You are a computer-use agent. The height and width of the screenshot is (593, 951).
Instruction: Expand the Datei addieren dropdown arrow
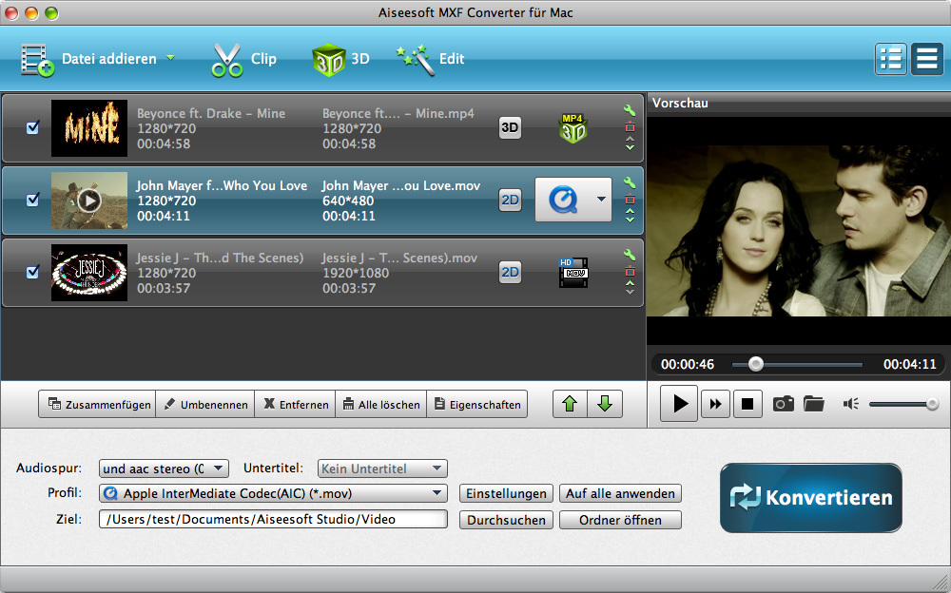170,58
